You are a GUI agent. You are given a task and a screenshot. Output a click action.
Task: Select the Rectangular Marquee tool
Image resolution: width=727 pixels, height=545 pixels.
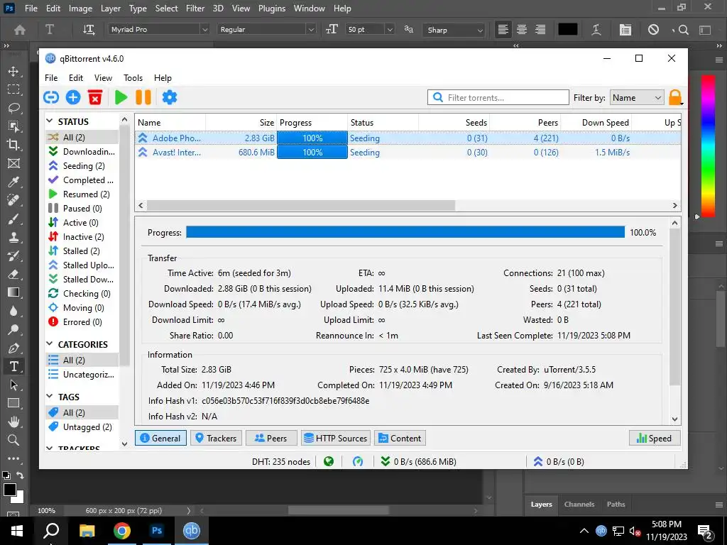(13, 89)
